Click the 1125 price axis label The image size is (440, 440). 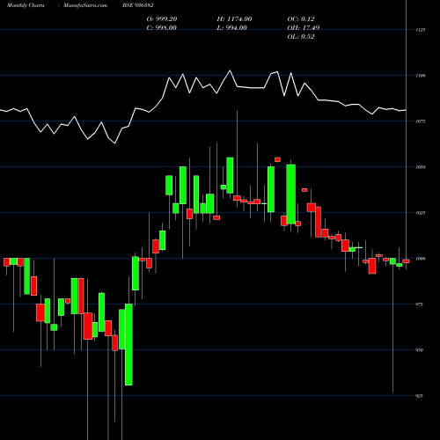click(421, 30)
